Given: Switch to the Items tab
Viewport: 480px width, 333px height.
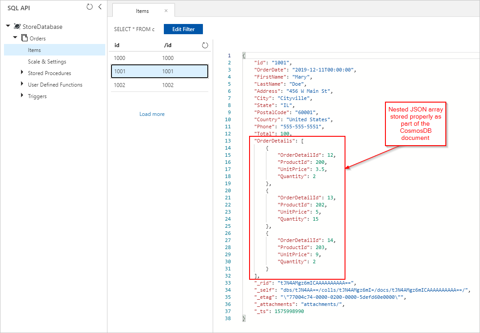Looking at the screenshot, I should [143, 10].
